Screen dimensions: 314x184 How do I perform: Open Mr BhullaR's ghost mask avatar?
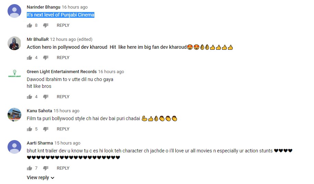tap(14, 43)
